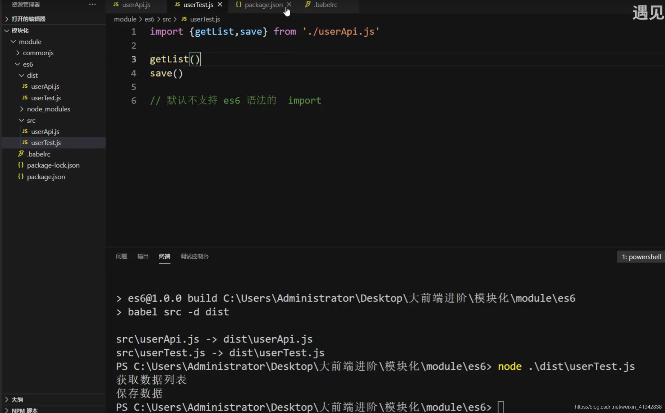665x413 pixels.
Task: Click the module breadcrumb segment
Action: coord(125,19)
